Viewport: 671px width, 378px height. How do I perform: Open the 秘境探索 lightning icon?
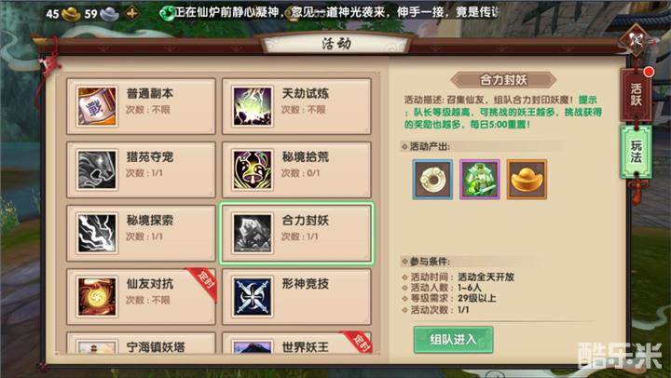(x=97, y=233)
